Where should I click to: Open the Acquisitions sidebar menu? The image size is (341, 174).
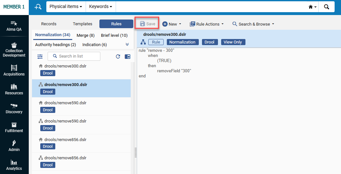click(x=14, y=70)
